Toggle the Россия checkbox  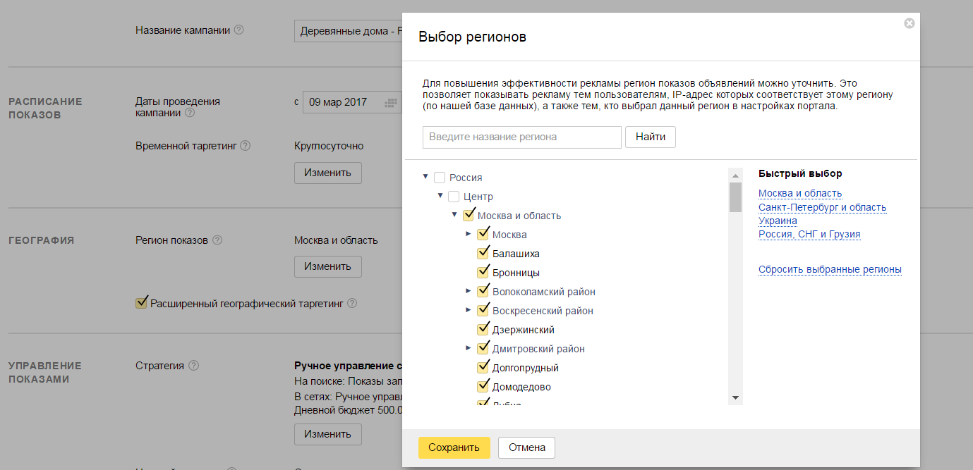[x=440, y=178]
